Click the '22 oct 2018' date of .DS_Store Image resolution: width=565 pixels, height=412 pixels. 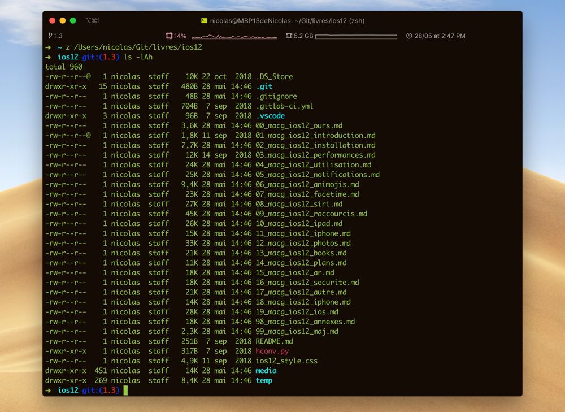click(227, 76)
